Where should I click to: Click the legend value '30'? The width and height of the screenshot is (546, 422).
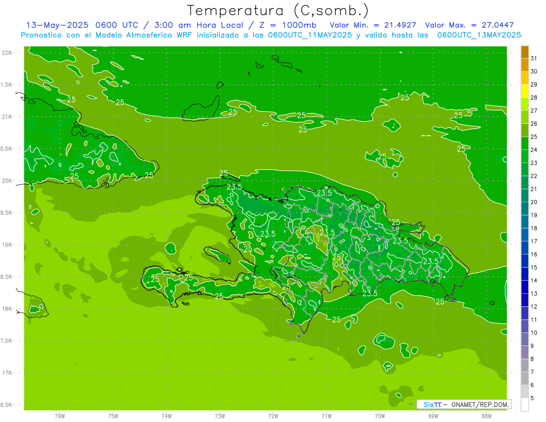tap(534, 71)
